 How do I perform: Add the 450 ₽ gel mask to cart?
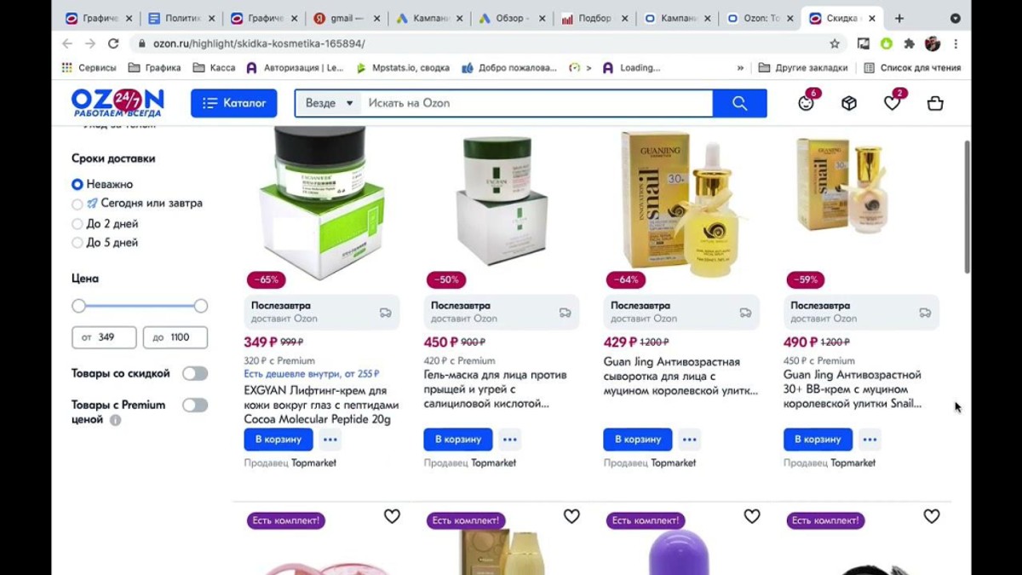(x=458, y=440)
